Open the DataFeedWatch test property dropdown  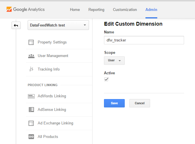coord(58,25)
